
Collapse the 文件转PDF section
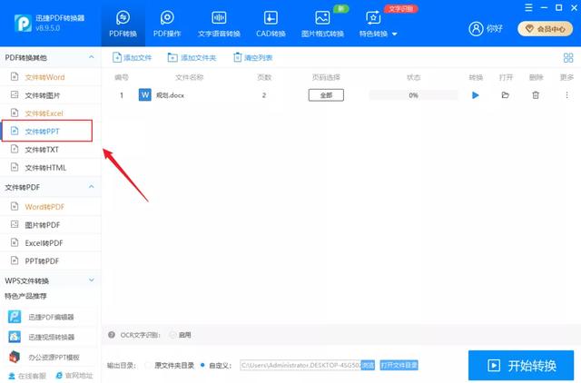(x=91, y=187)
